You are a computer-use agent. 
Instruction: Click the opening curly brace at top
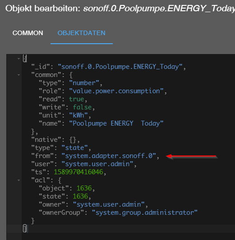click(x=25, y=59)
